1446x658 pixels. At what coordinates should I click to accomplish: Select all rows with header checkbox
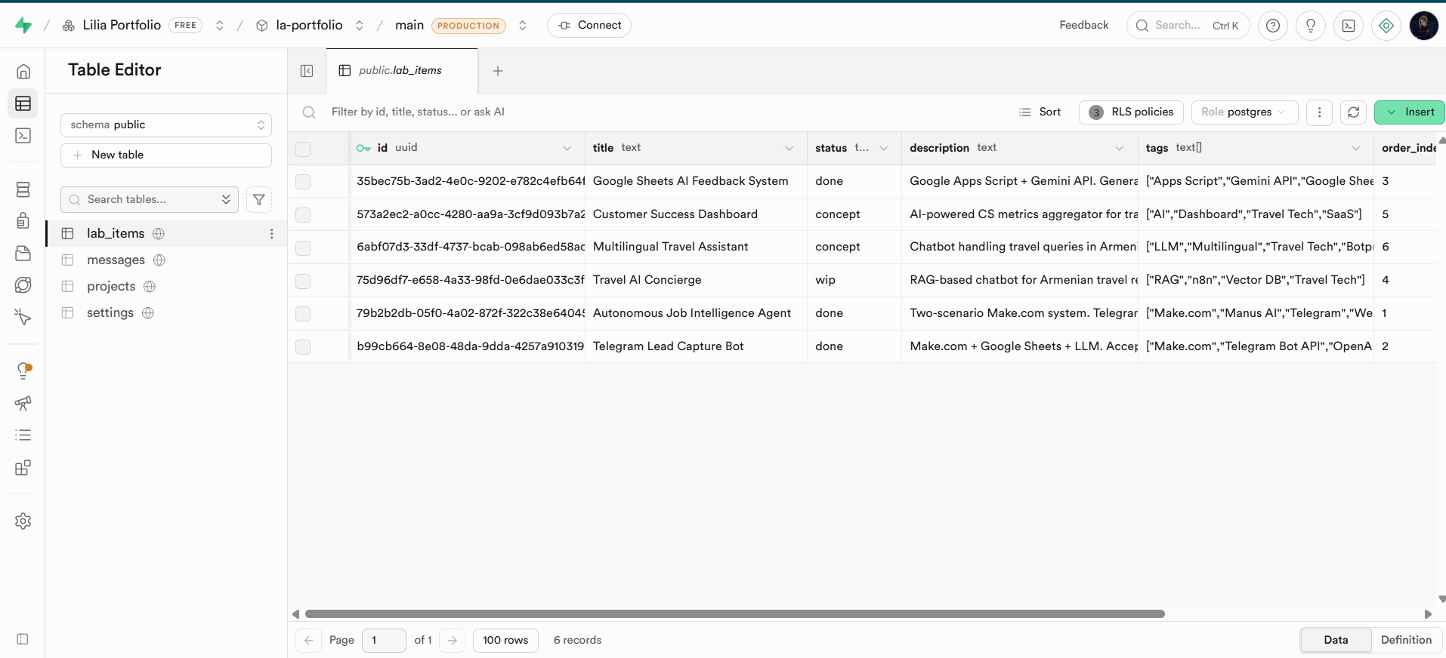(x=303, y=149)
